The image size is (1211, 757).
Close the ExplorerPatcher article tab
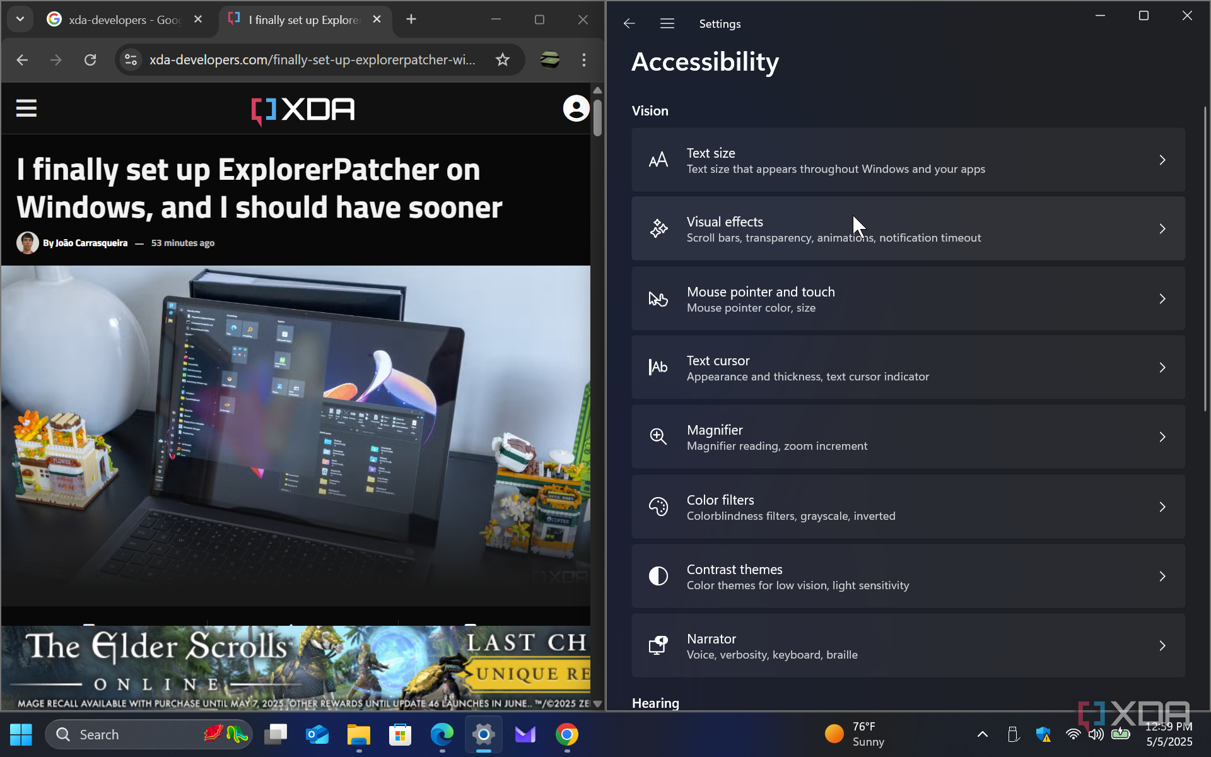point(377,20)
